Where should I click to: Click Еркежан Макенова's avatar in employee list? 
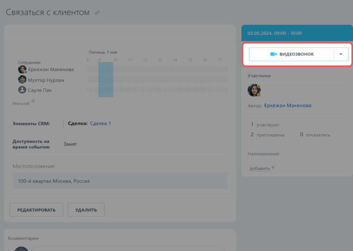click(22, 69)
